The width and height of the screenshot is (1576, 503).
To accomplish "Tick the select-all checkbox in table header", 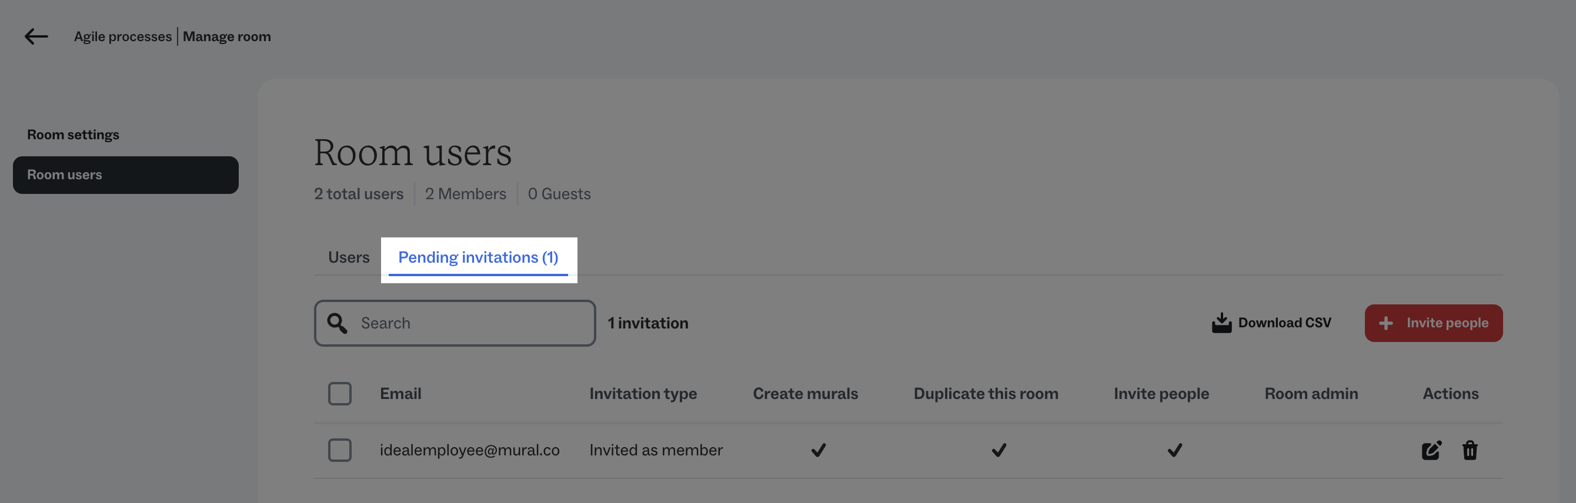I will (x=339, y=394).
